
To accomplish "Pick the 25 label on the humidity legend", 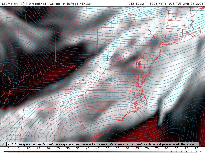I will [58, 148].
